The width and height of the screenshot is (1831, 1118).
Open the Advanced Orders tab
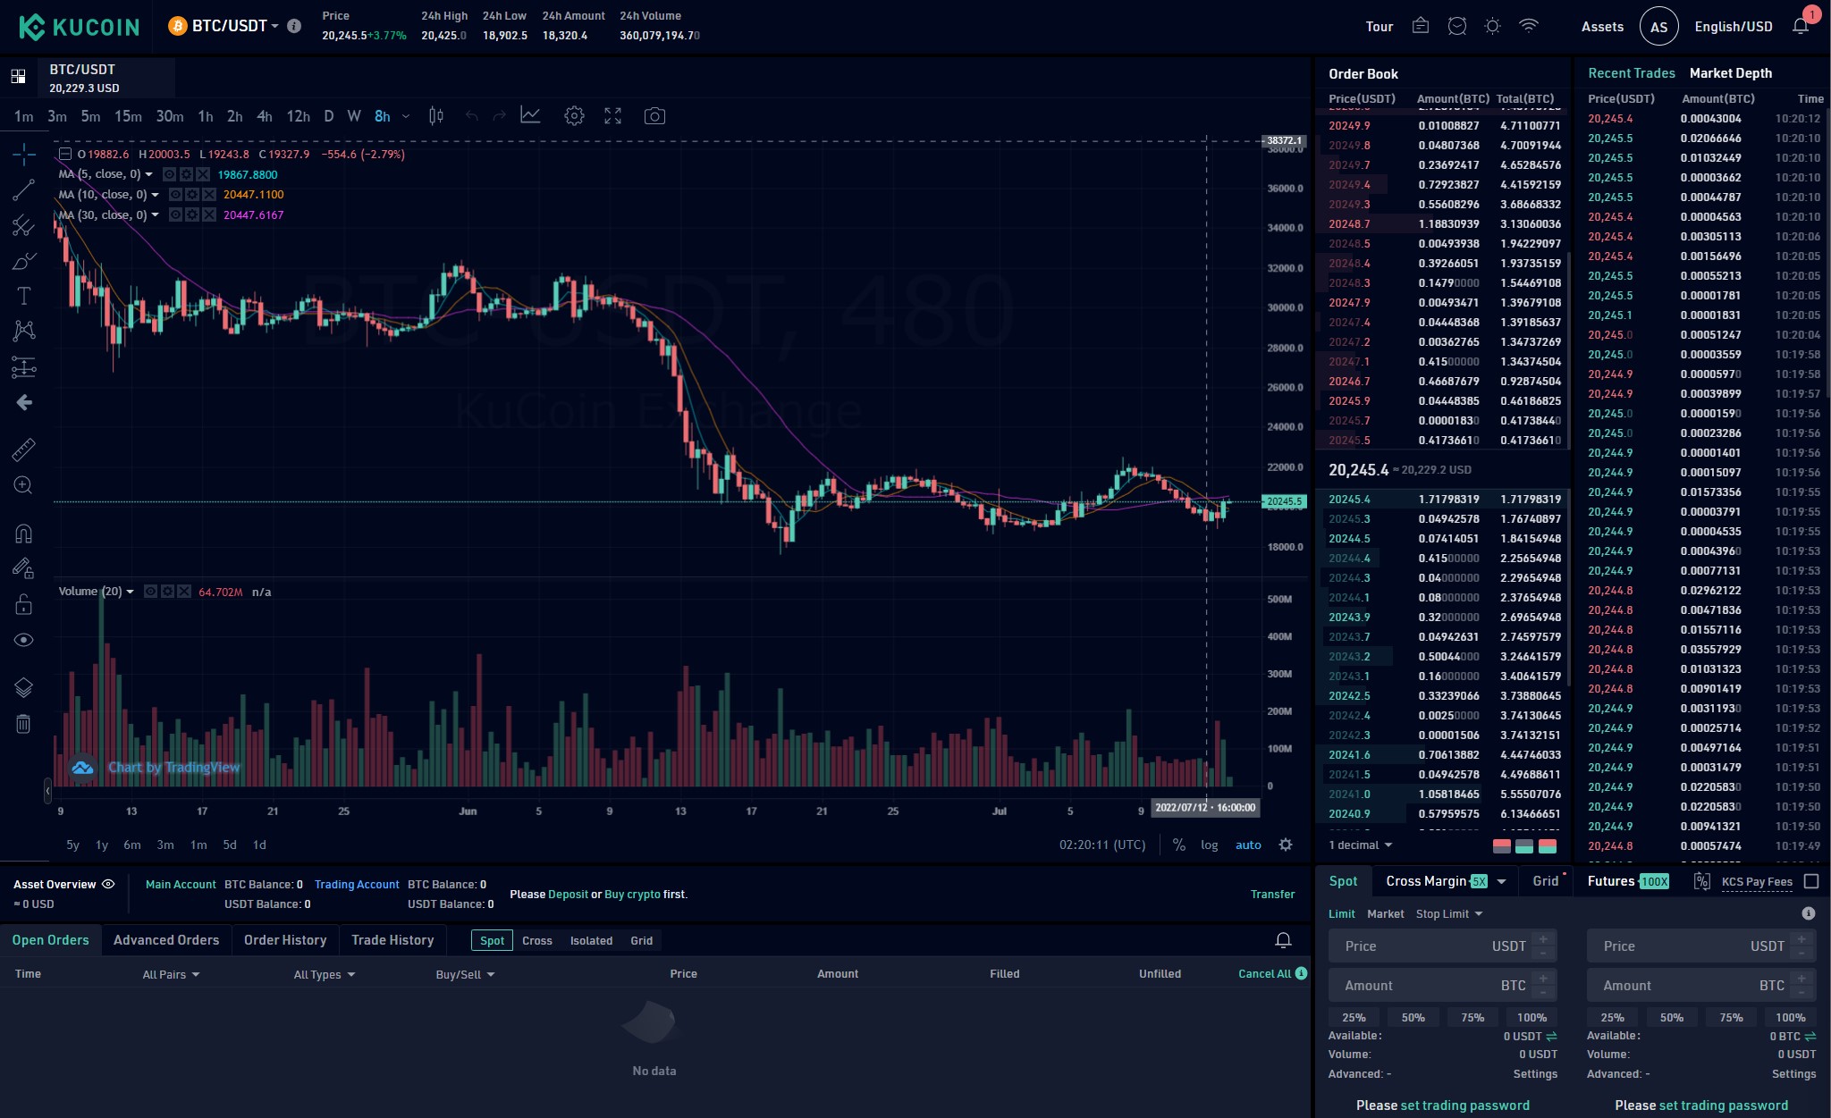coord(166,940)
